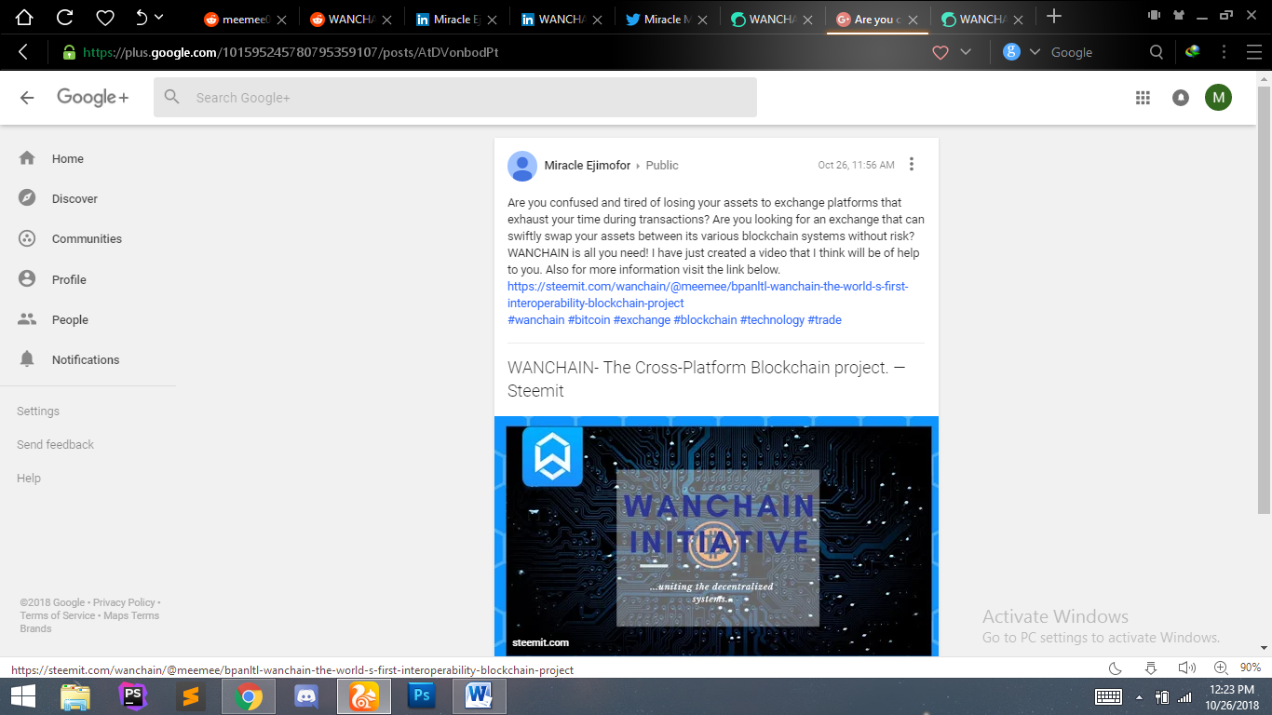Click the Search Google+ field
This screenshot has width=1272, height=715.
[x=455, y=97]
